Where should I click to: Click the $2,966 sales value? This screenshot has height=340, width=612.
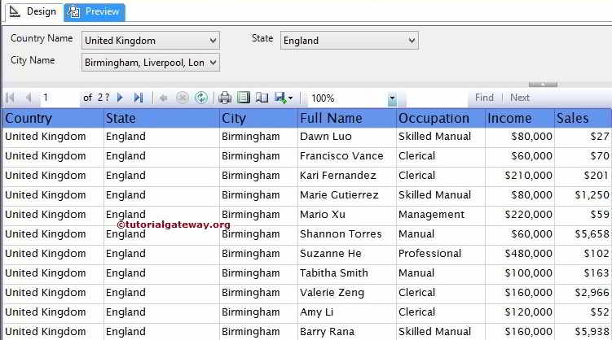pyautogui.click(x=592, y=293)
